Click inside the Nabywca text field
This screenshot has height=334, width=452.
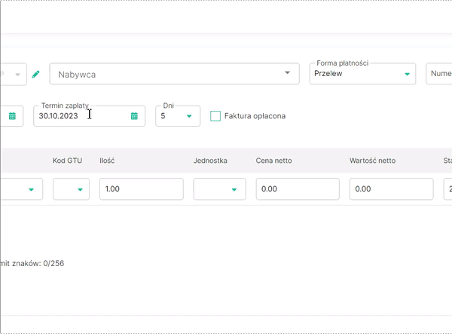point(166,74)
